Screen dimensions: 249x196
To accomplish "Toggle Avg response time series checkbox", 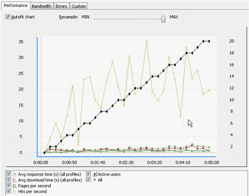I will pos(8,174).
